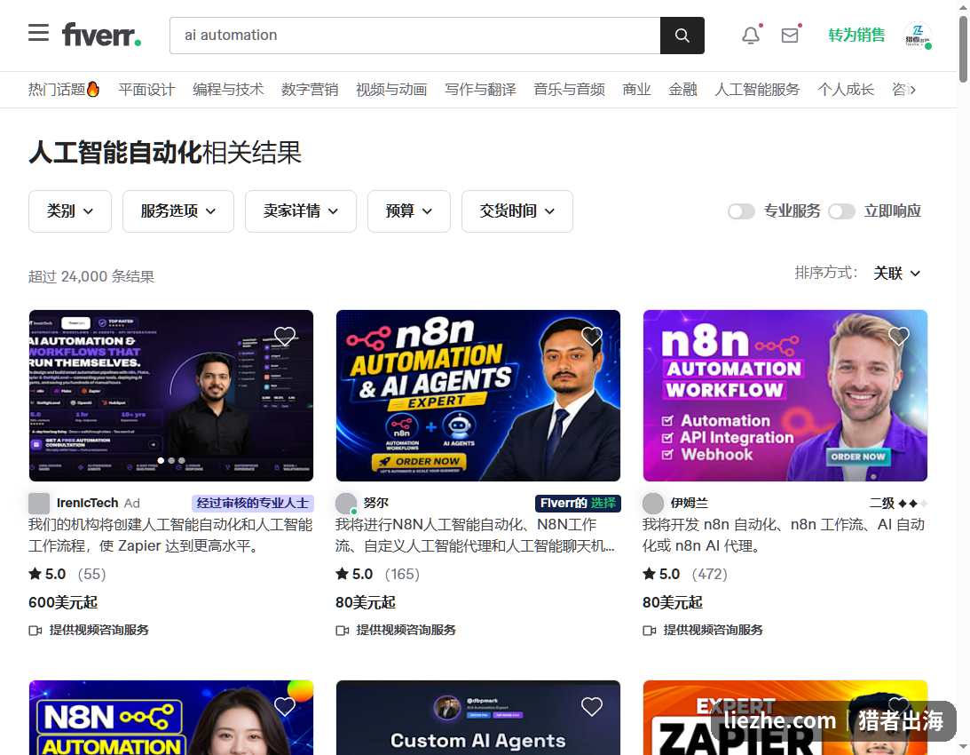
Task: Click 超过 24,000 条结果 text
Action: 91,276
